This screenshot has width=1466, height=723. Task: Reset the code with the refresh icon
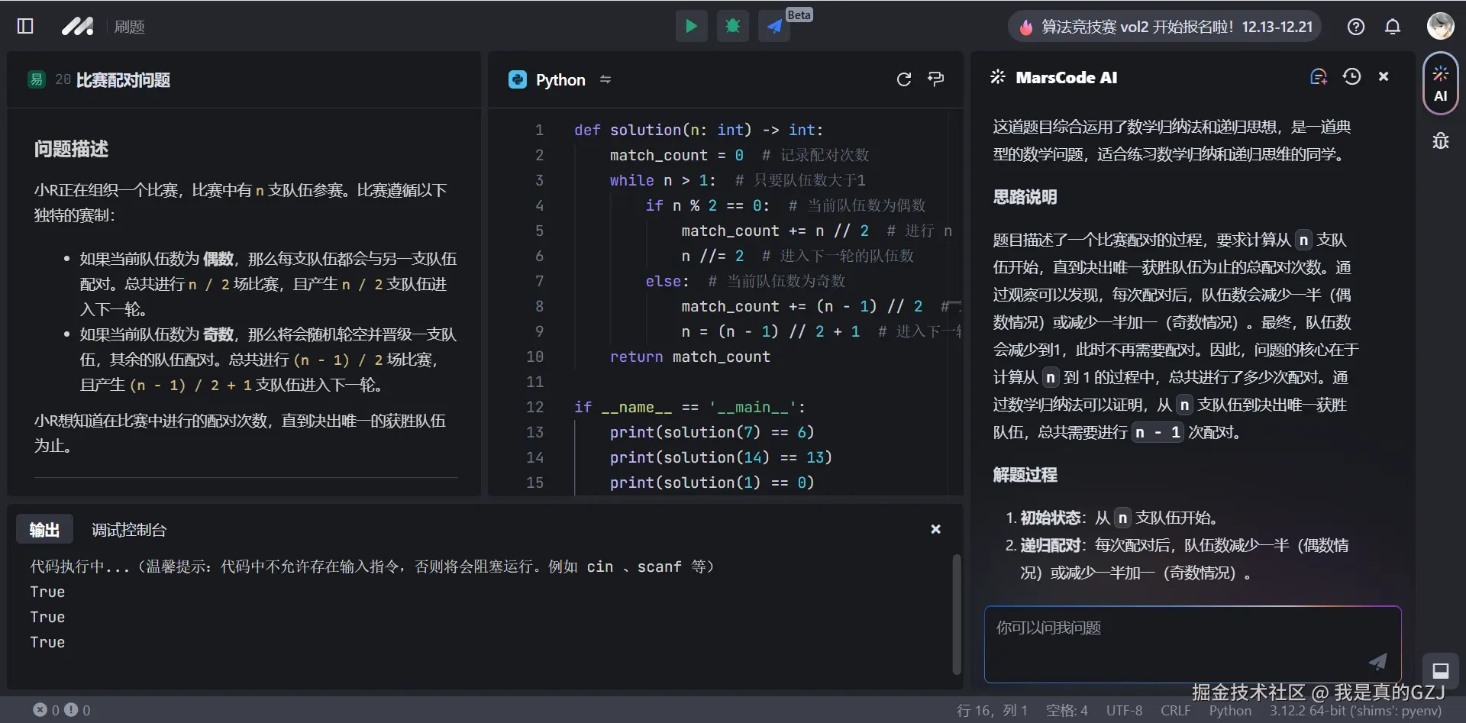[x=905, y=79]
